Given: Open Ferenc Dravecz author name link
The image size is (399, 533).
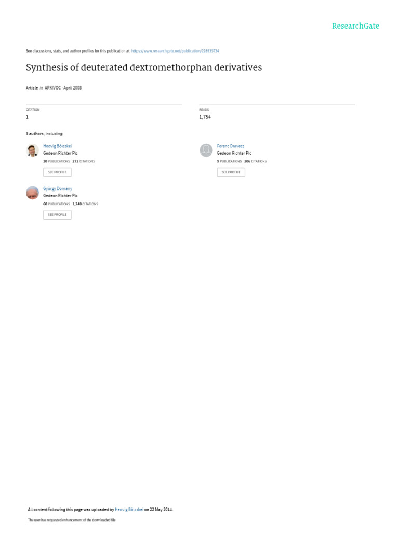Looking at the screenshot, I should 231,146.
